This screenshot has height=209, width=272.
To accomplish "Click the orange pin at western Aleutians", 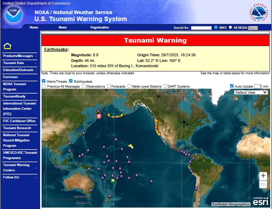I will click(x=109, y=115).
